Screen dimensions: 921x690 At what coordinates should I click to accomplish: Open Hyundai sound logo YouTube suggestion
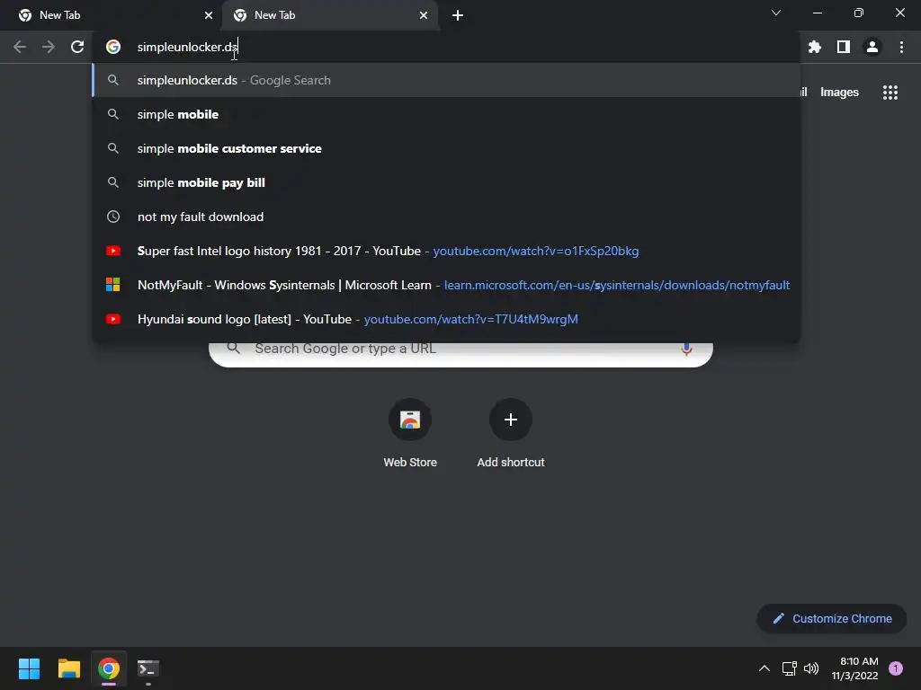[446, 319]
